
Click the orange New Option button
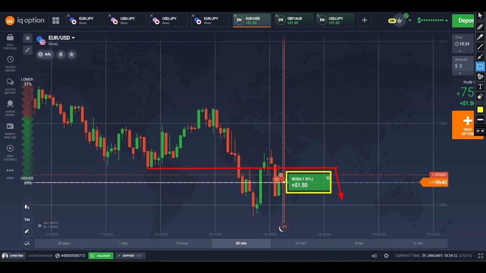click(x=467, y=125)
